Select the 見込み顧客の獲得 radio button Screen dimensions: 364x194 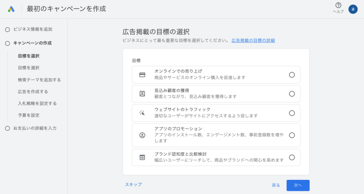(x=292, y=94)
